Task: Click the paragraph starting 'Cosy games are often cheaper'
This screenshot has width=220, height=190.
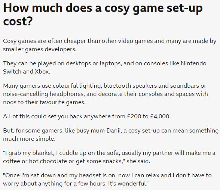Action: tap(110, 45)
